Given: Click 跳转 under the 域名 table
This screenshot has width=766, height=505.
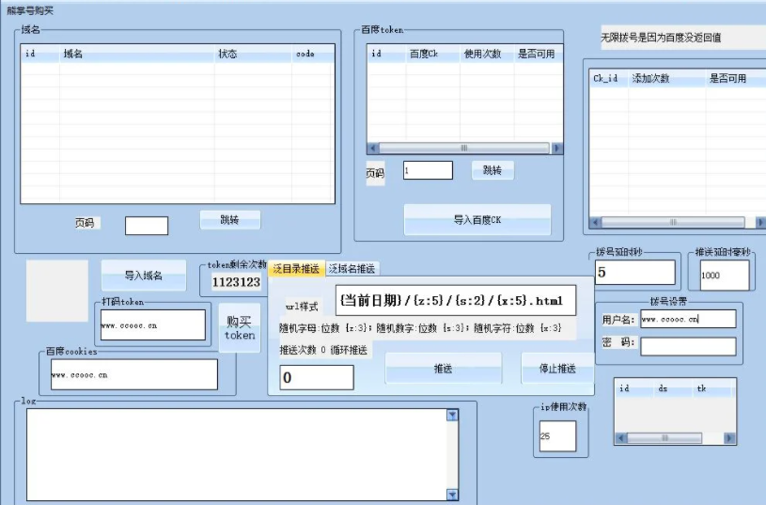Looking at the screenshot, I should tap(230, 220).
